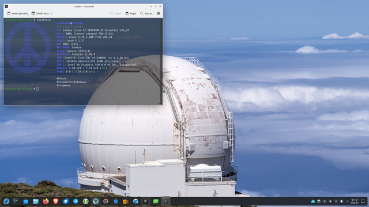Image resolution: width=369 pixels, height=207 pixels.
Task: Open the Konsole hamburger menu
Action: point(159,14)
